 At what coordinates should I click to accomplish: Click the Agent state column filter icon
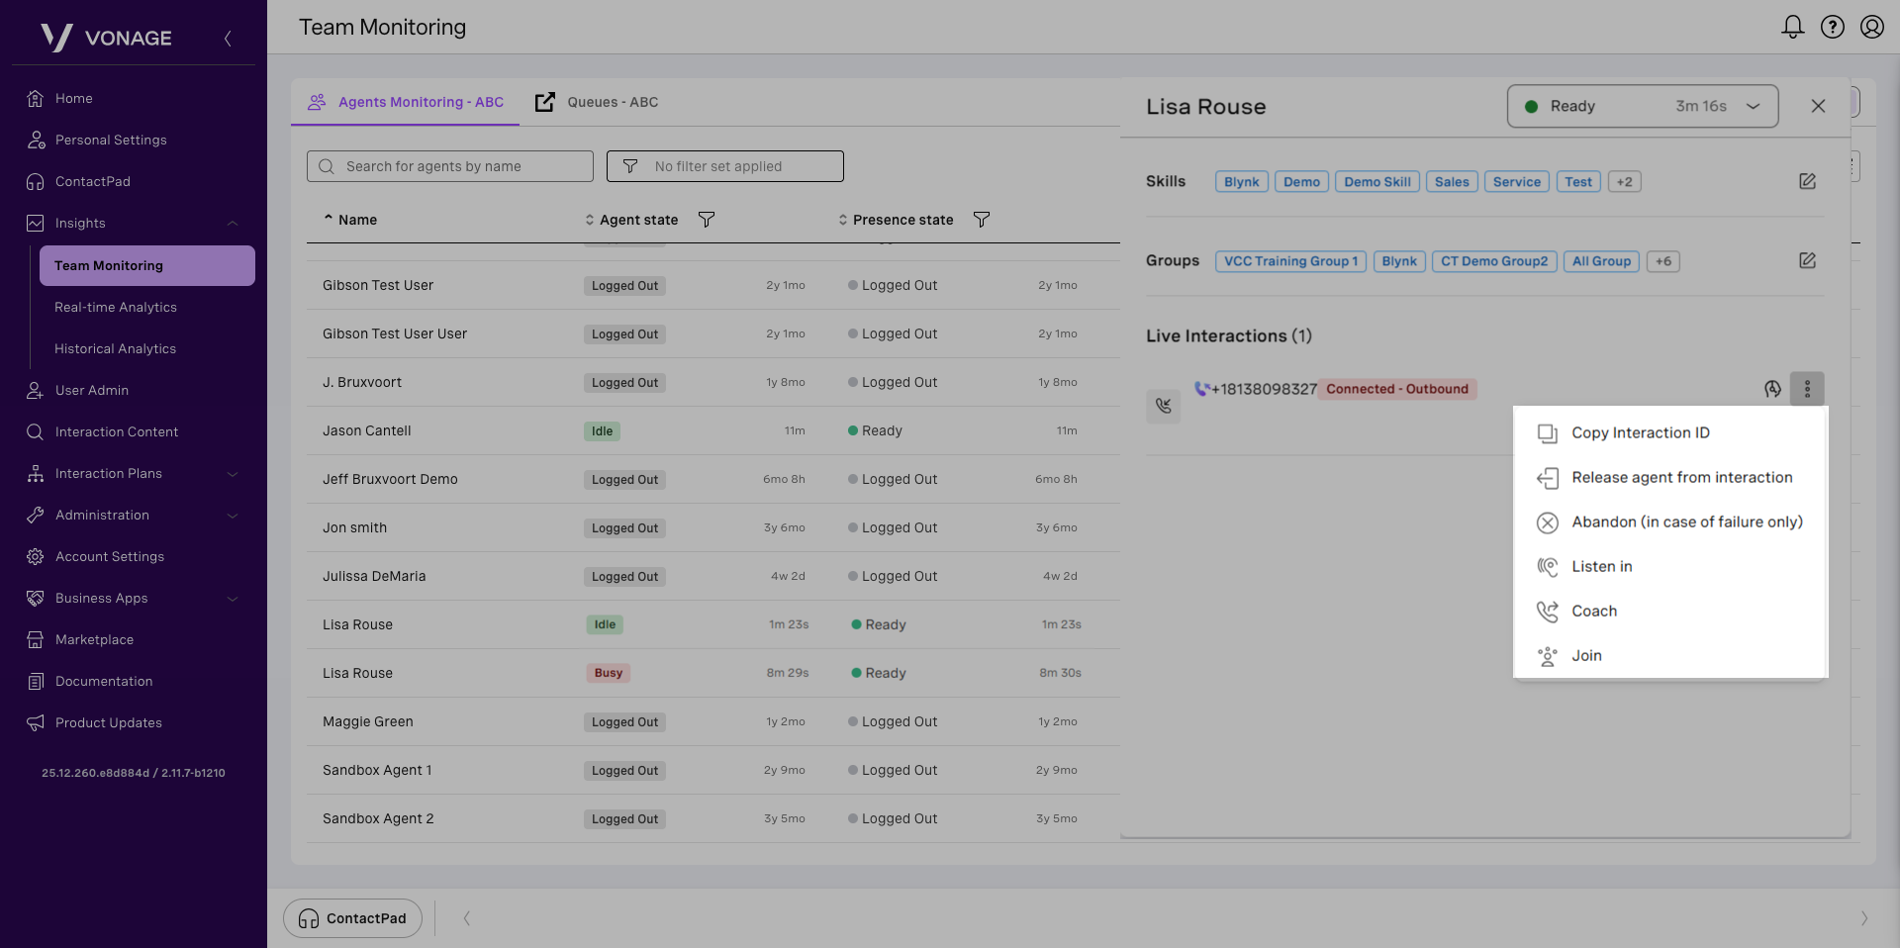pos(707,220)
